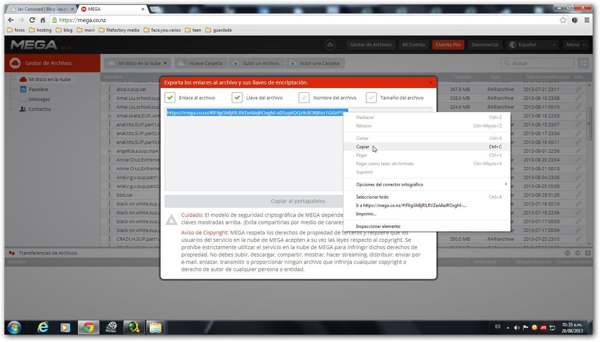Click link icon for row dated 2013-08-28 01:35

click(578, 195)
